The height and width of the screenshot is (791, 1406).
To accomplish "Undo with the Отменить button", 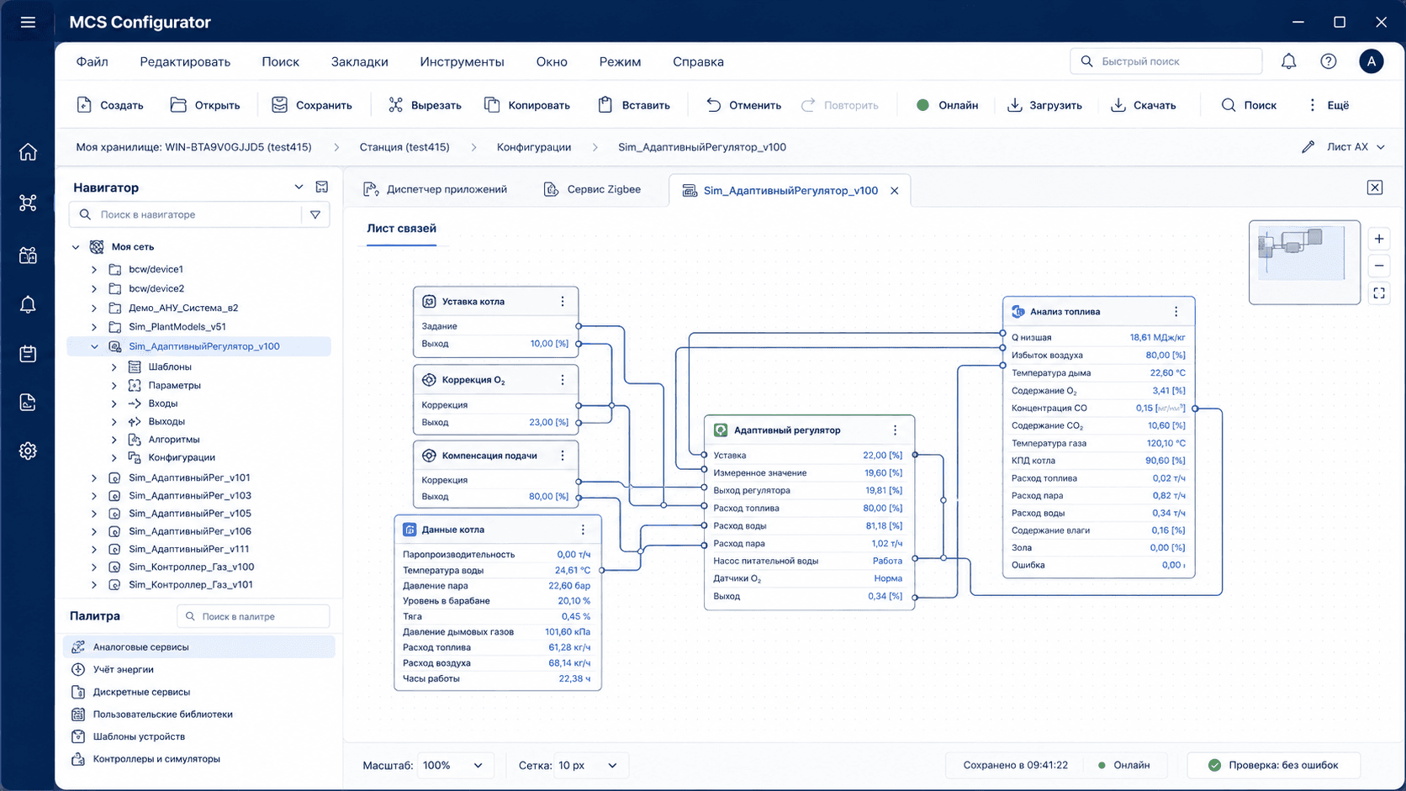I will (743, 105).
